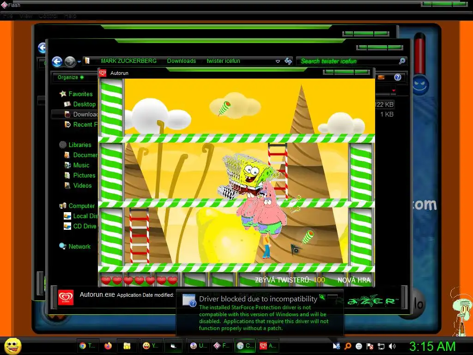The width and height of the screenshot is (473, 355).
Task: Select Computer in navigation pane
Action: pos(81,206)
